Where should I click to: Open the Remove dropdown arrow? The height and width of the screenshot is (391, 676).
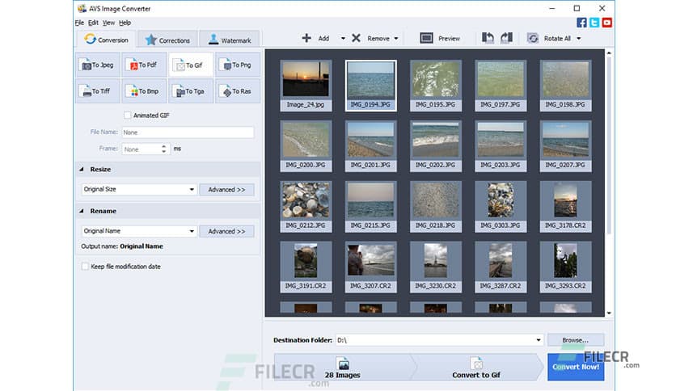tap(396, 38)
